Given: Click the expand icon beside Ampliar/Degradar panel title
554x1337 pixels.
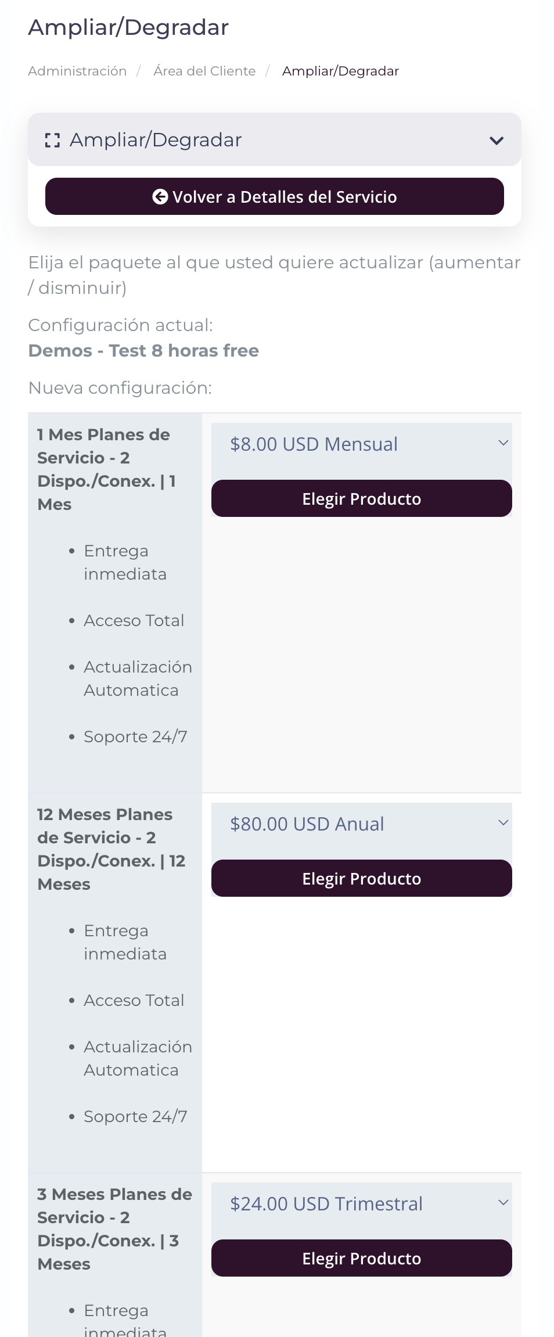Looking at the screenshot, I should 52,140.
